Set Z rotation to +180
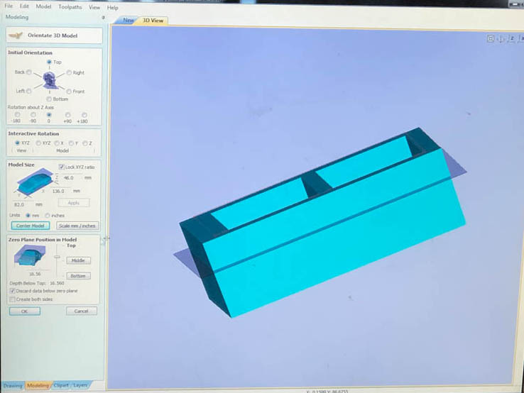Image resolution: width=524 pixels, height=393 pixels. 84,115
